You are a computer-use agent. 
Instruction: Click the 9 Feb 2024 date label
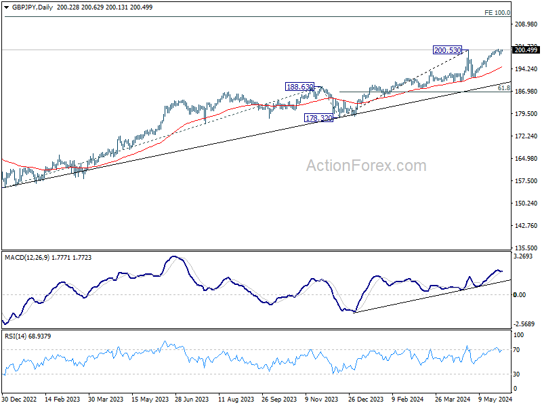pos(408,400)
